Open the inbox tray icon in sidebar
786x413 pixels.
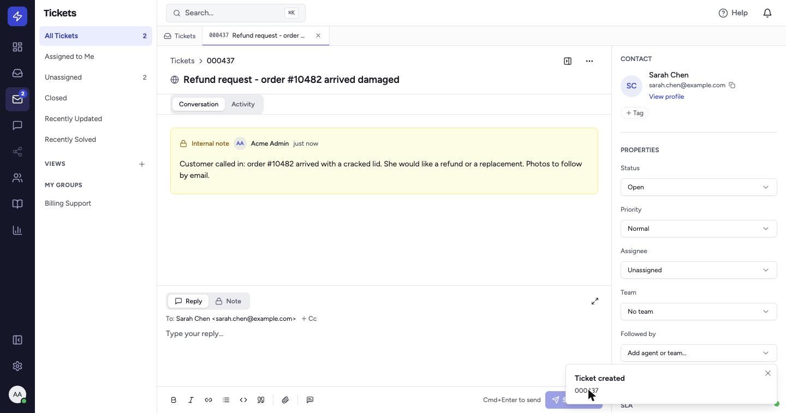click(x=17, y=73)
